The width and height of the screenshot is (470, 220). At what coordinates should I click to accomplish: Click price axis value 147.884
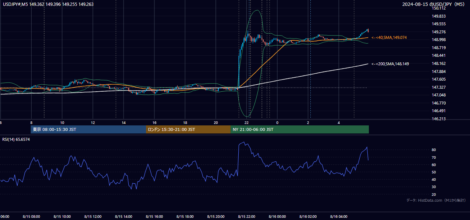(439, 71)
